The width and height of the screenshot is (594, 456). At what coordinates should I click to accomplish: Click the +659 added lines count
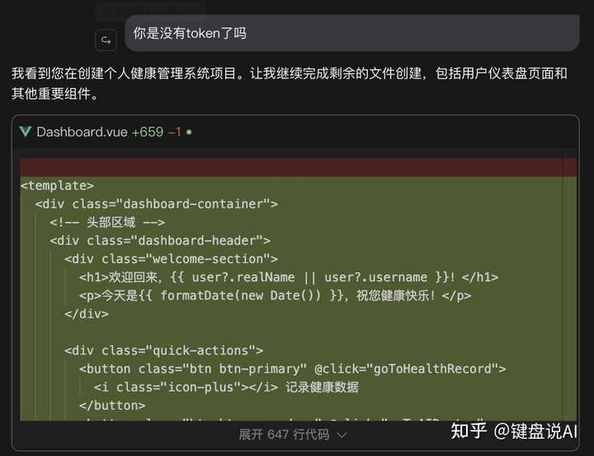148,132
